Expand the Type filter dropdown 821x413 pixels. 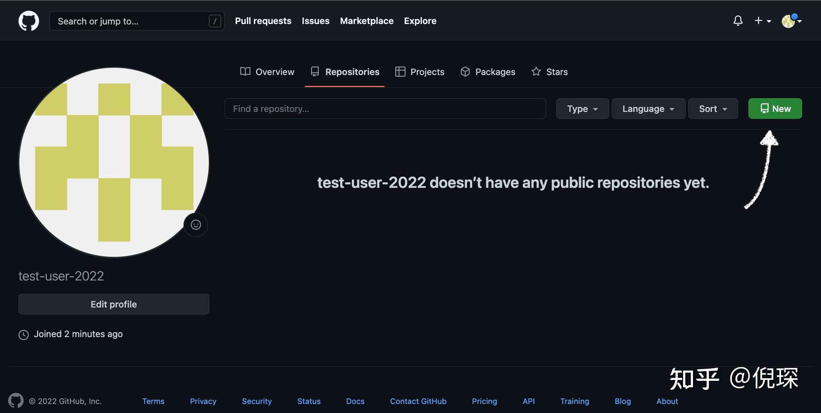point(582,109)
